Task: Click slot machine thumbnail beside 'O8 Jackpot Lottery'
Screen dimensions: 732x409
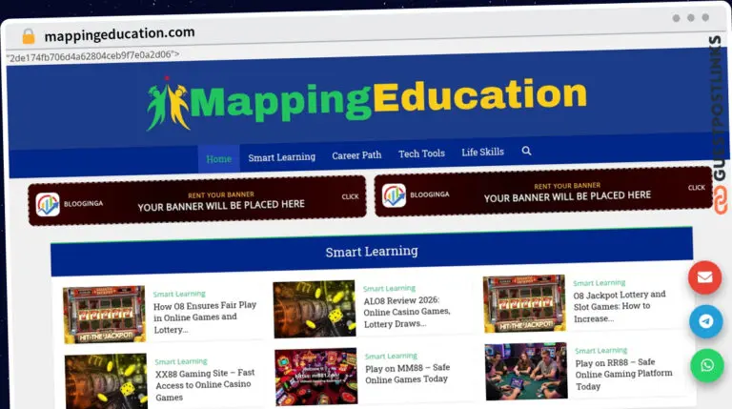Action: (524, 303)
